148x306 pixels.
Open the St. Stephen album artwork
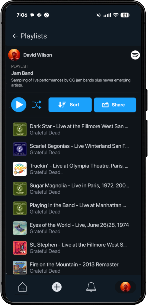20,248
